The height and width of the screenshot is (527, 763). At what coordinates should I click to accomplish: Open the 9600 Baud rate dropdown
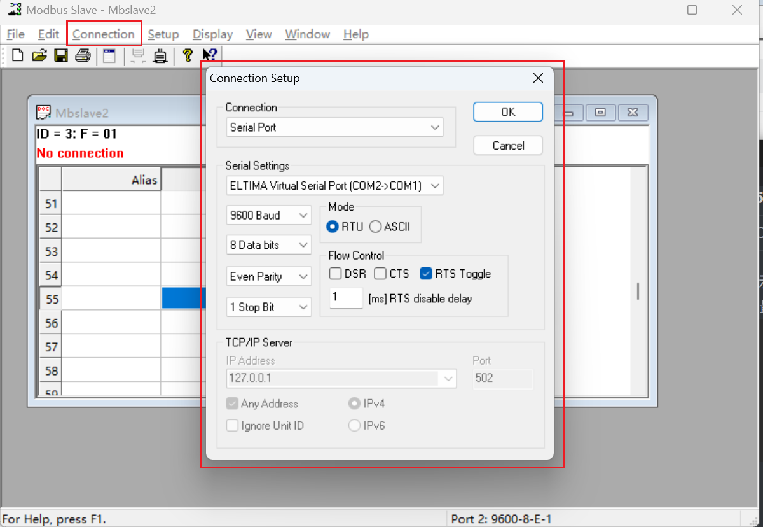(268, 216)
